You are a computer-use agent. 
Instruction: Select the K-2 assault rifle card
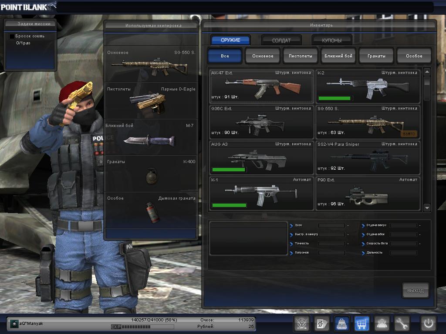[368, 87]
